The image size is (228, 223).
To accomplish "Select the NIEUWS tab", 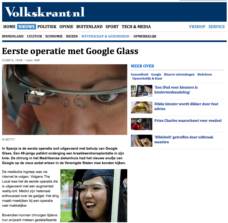I will pyautogui.click(x=26, y=27).
